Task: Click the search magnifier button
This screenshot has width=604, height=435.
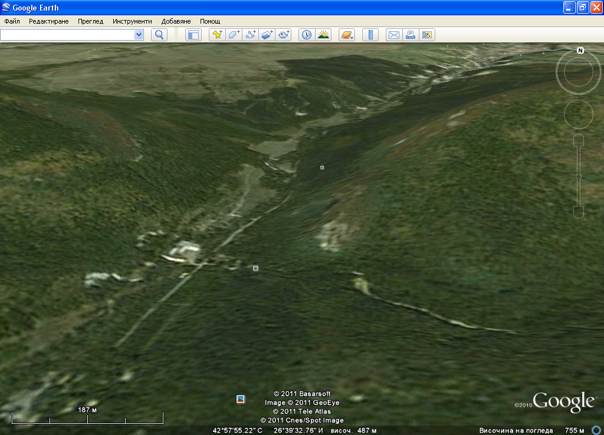Action: pos(159,35)
